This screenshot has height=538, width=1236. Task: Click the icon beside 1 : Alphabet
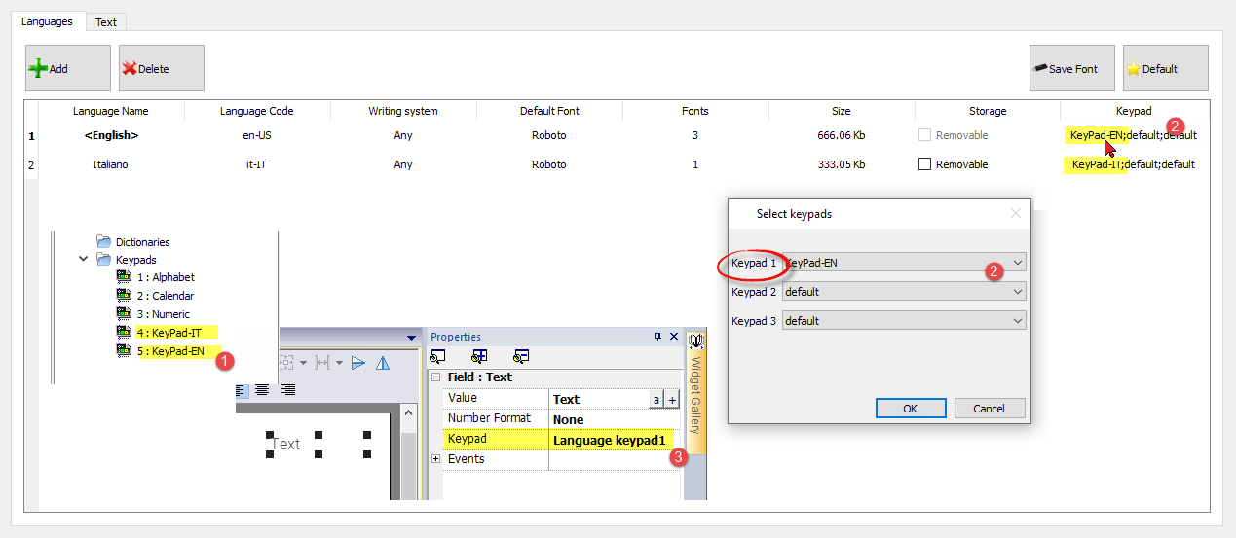click(x=124, y=277)
